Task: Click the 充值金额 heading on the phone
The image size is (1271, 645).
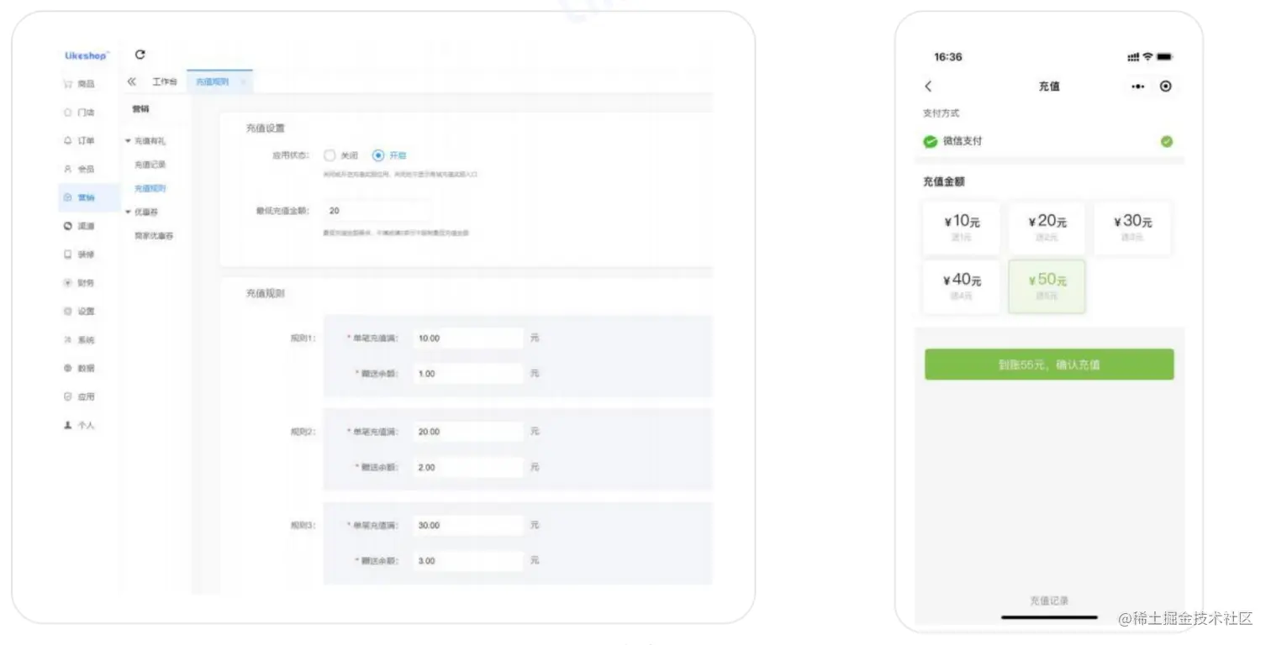Action: (x=944, y=181)
